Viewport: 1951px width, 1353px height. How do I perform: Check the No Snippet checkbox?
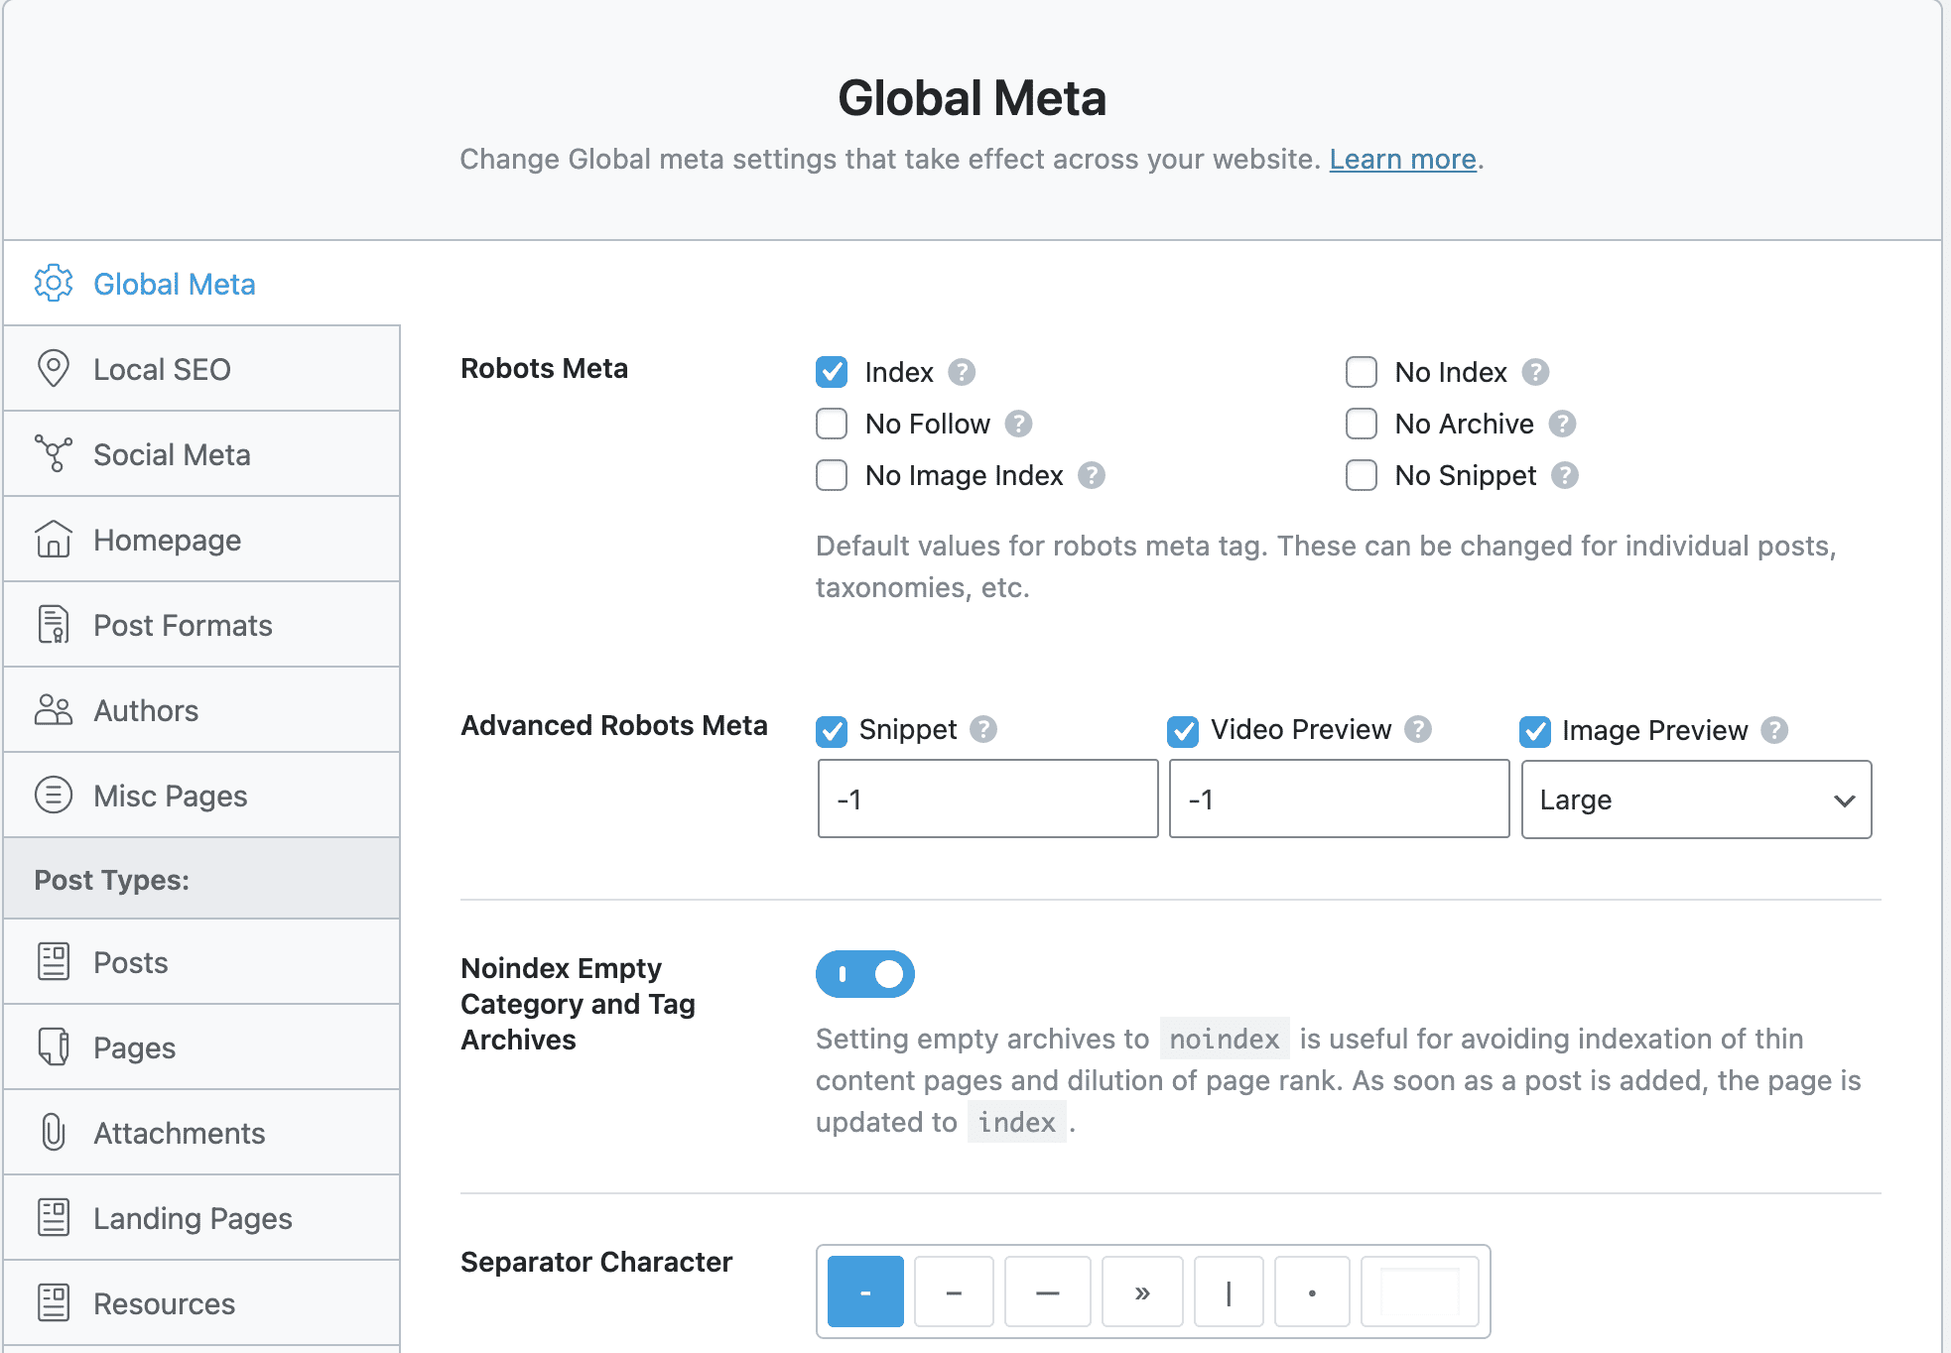pyautogui.click(x=1362, y=475)
